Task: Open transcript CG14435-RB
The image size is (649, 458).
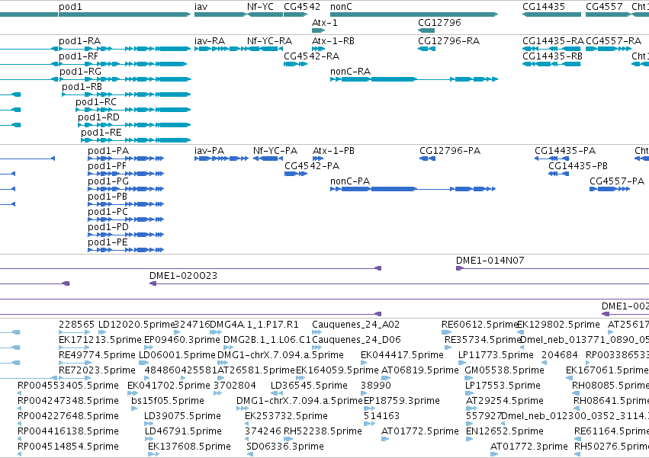Action: (552, 56)
